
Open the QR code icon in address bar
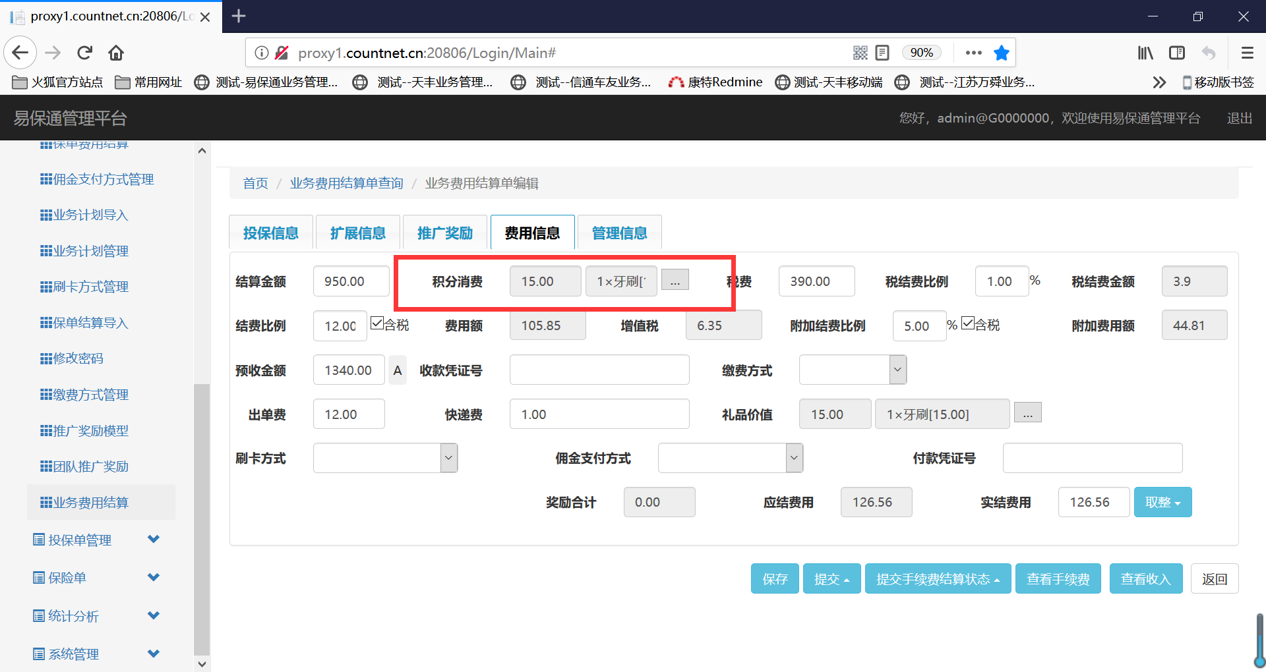click(860, 53)
